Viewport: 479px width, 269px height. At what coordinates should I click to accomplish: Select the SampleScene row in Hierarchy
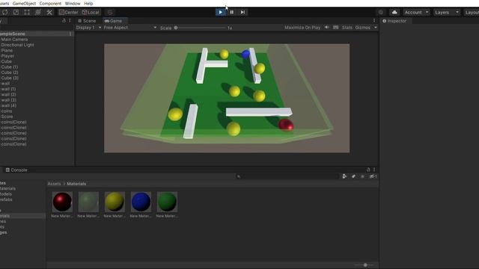click(37, 34)
